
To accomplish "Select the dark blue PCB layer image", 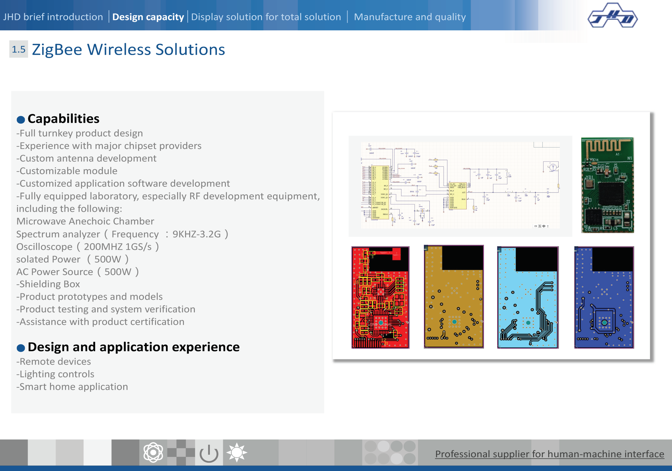I will [x=604, y=297].
